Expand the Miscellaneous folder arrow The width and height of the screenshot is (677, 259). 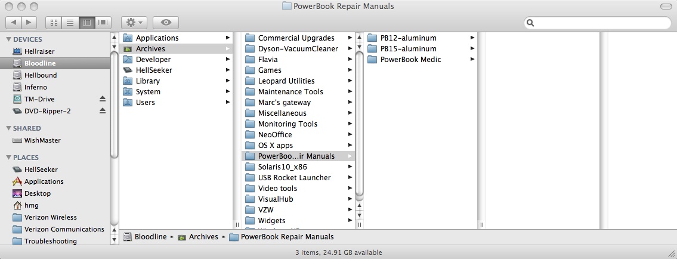click(350, 113)
